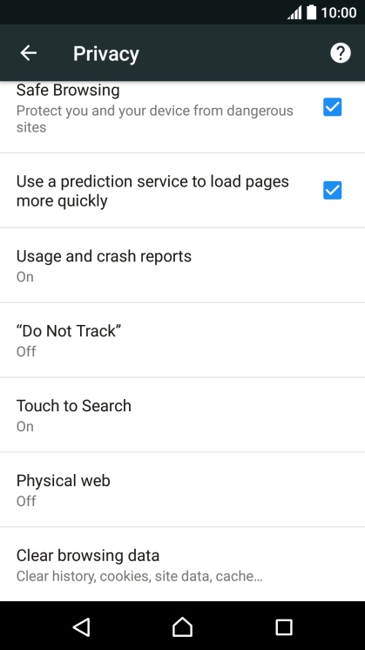Tap the Android home navigation icon

click(182, 626)
